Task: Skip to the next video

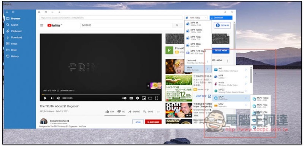Action: pos(52,98)
